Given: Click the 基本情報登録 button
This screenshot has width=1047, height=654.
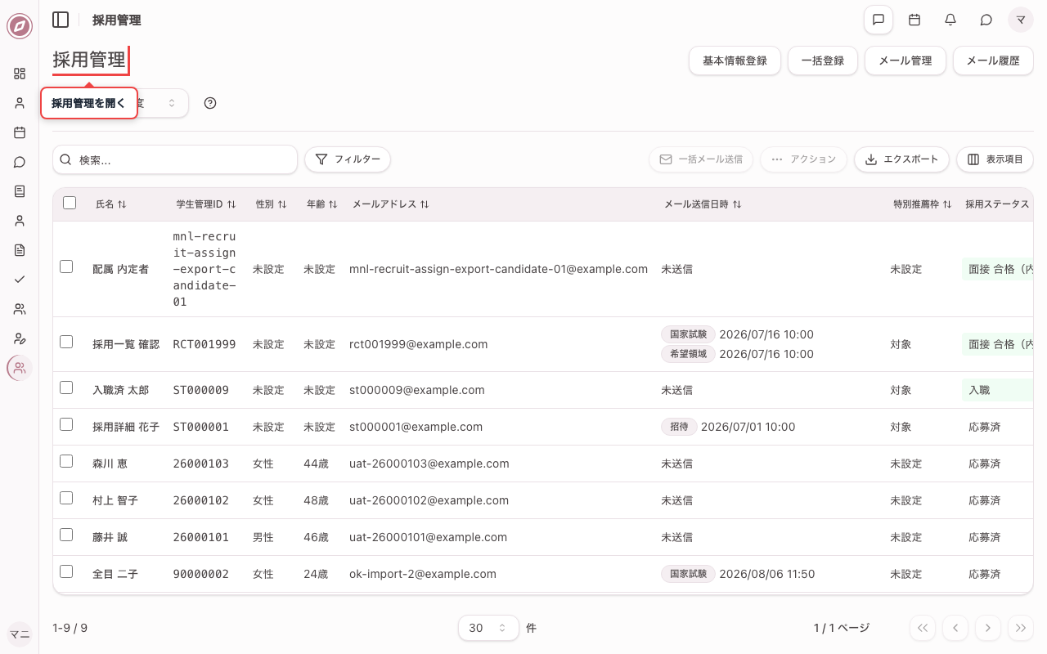Looking at the screenshot, I should pos(735,60).
